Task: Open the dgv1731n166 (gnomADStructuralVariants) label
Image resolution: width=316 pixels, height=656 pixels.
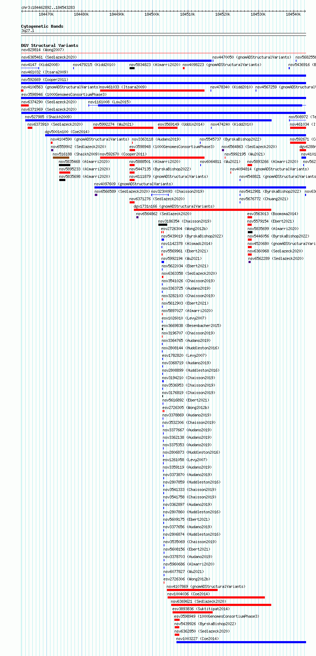Action: [x=174, y=206]
